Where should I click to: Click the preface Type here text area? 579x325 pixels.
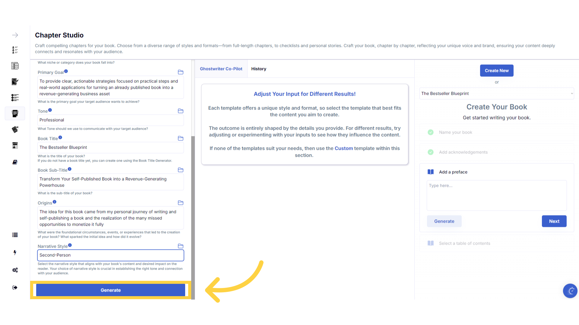point(497,196)
